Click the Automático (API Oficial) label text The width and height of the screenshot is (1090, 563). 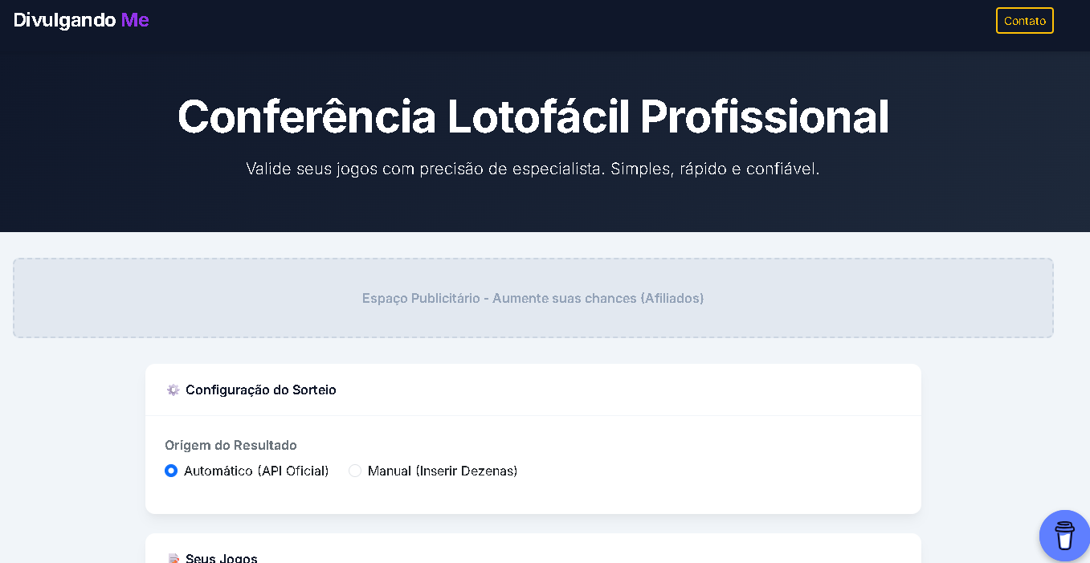256,471
